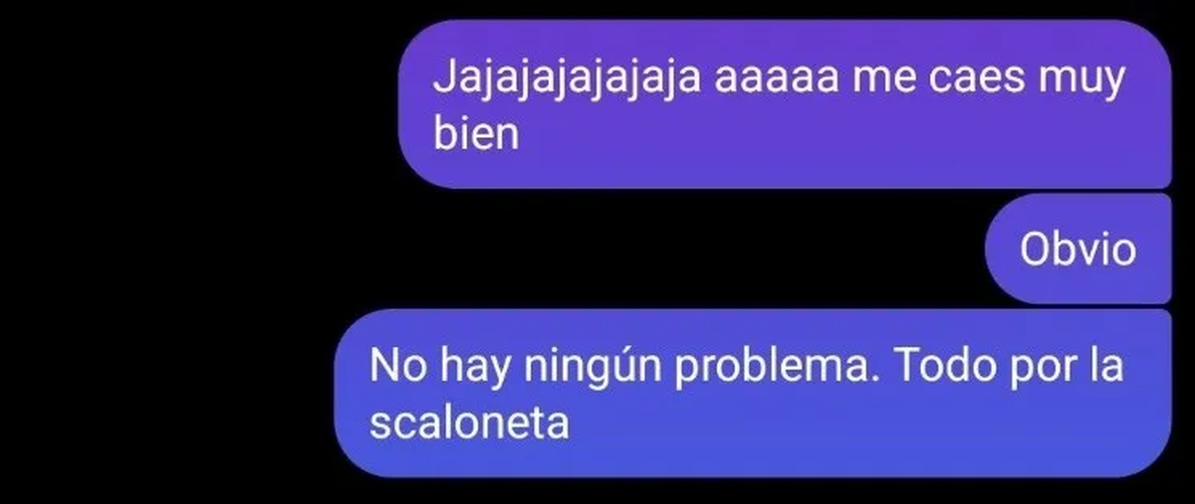Click the word 'scaloneta' in last message
1195x504 pixels.
point(469,423)
